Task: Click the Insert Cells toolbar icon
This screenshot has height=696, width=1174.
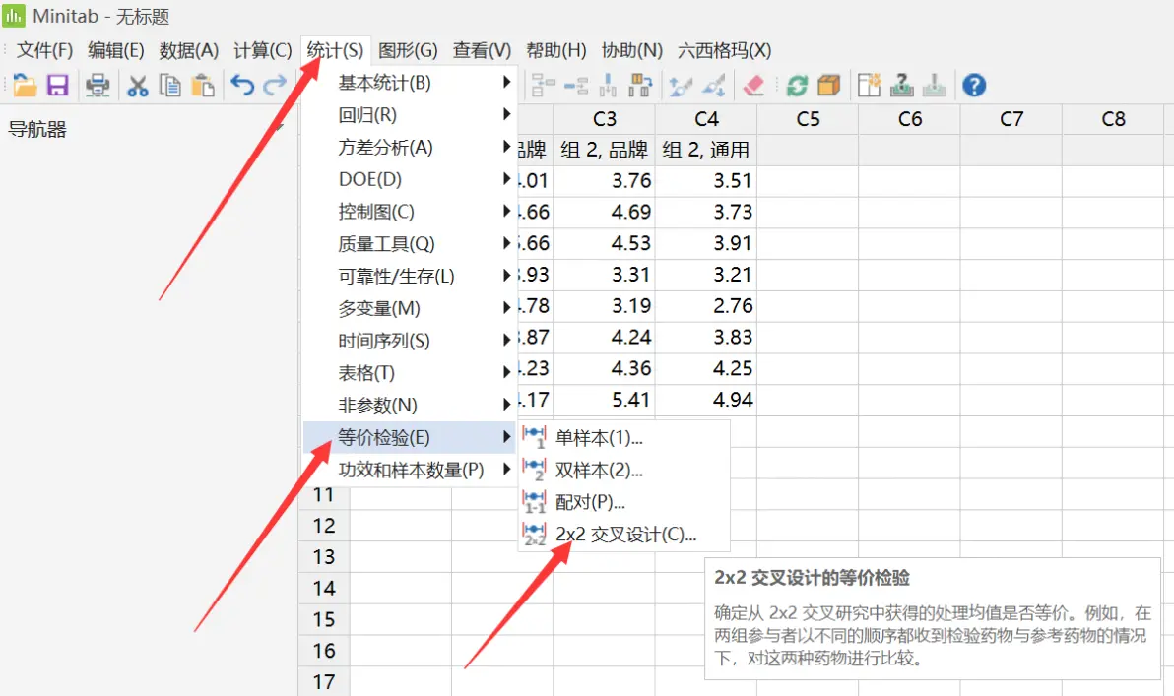Action: point(543,86)
